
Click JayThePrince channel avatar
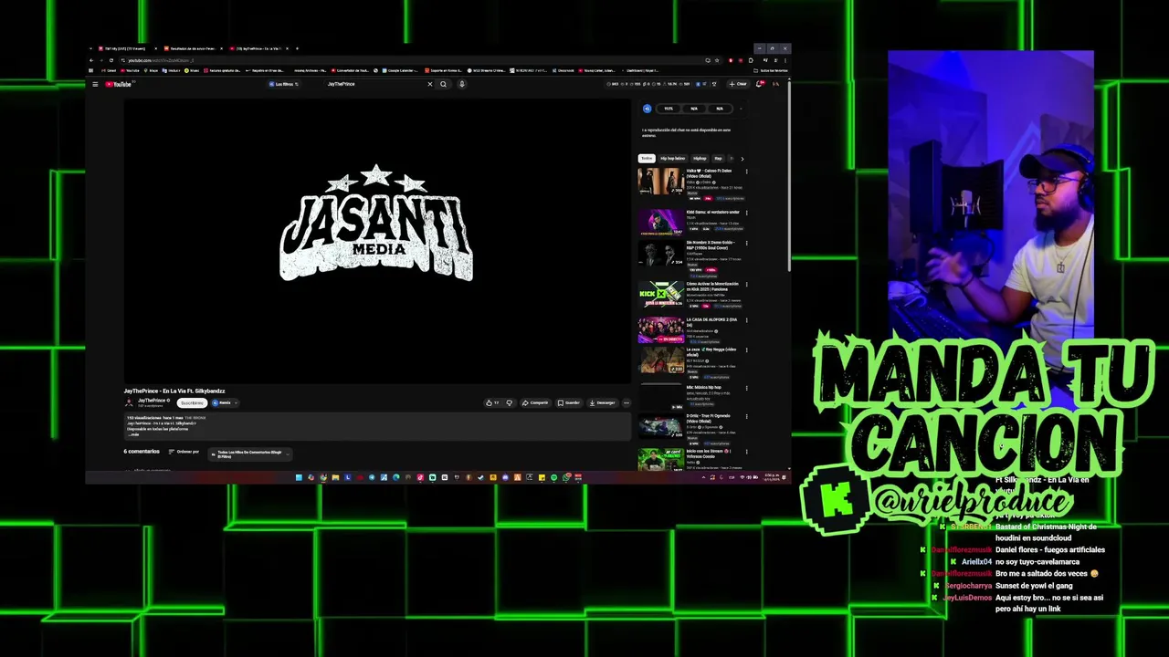(x=130, y=402)
